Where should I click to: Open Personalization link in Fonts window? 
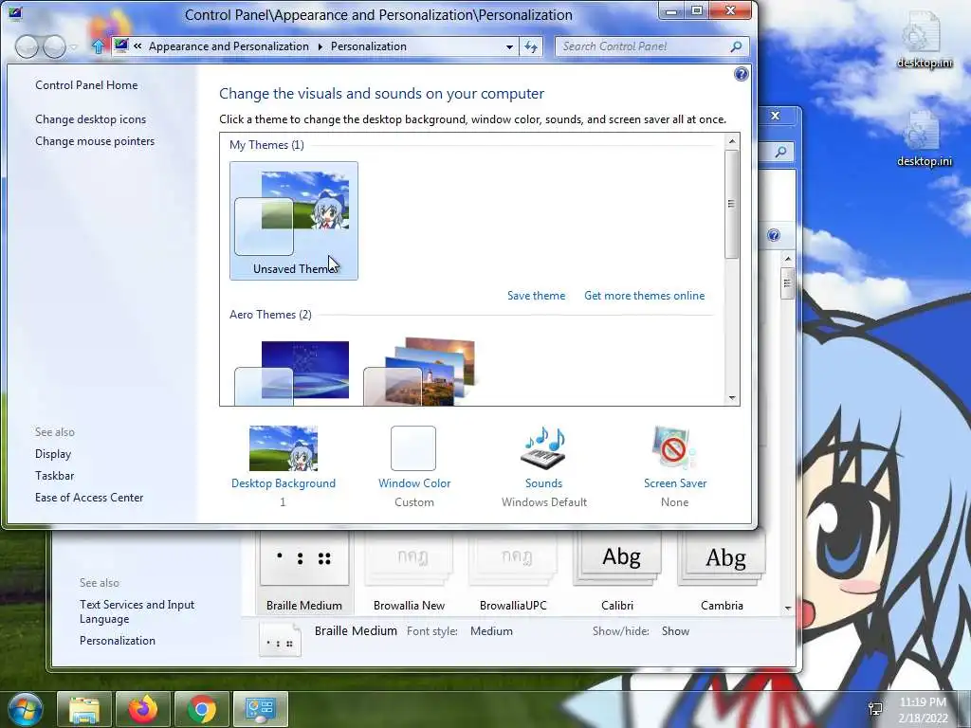tap(118, 641)
